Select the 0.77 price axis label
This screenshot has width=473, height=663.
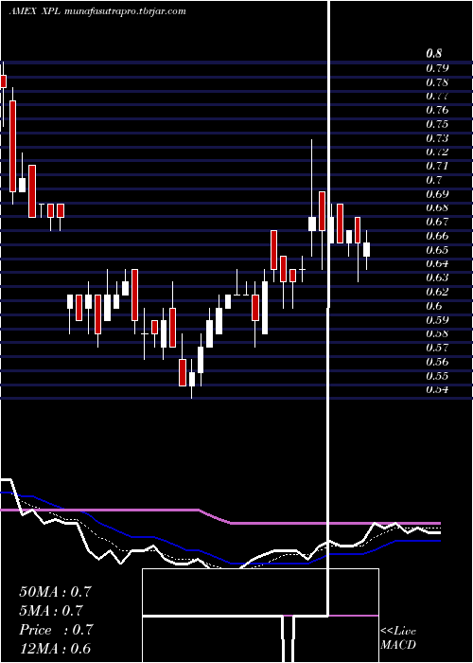[437, 96]
